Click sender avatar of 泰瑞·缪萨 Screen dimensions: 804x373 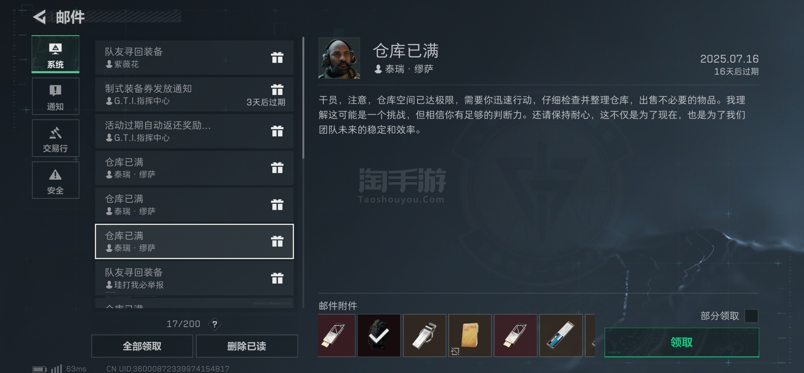[339, 58]
